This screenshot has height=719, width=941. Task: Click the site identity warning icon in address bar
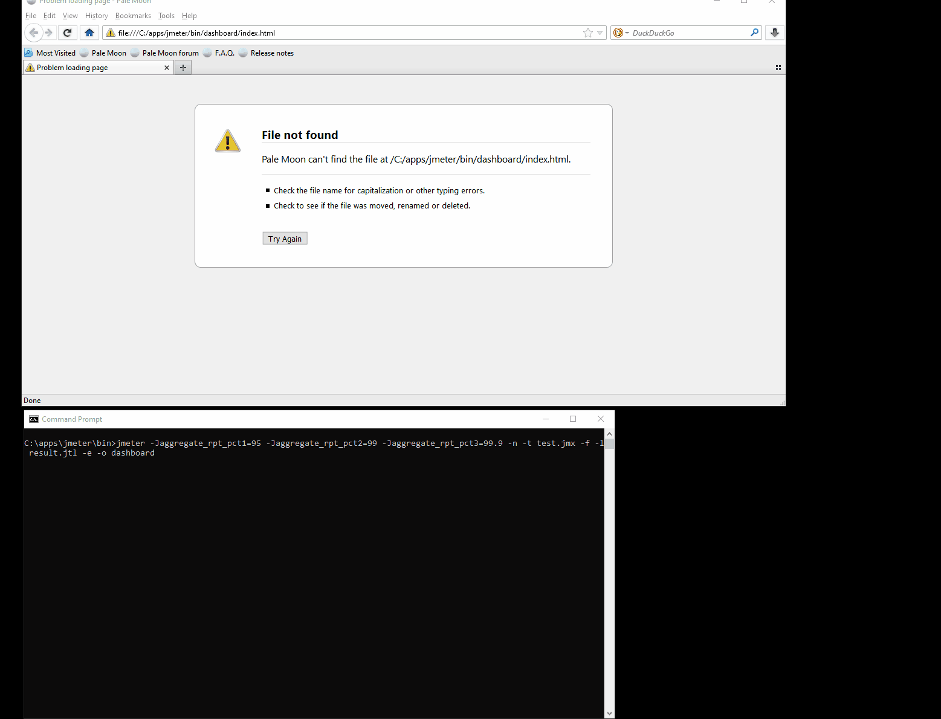111,33
